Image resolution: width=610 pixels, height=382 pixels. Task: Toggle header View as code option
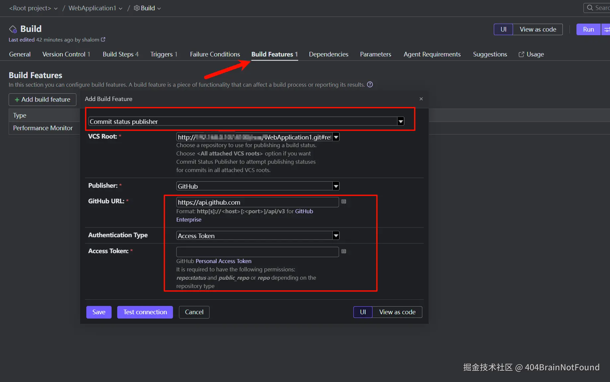coord(538,30)
